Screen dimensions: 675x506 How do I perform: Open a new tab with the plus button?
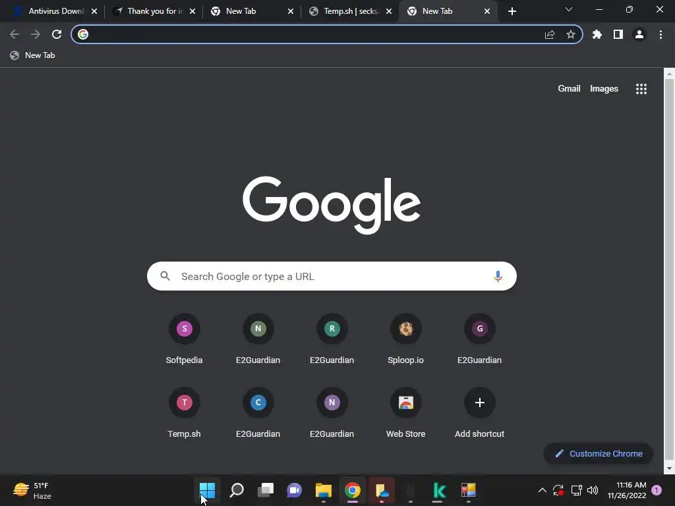[512, 11]
